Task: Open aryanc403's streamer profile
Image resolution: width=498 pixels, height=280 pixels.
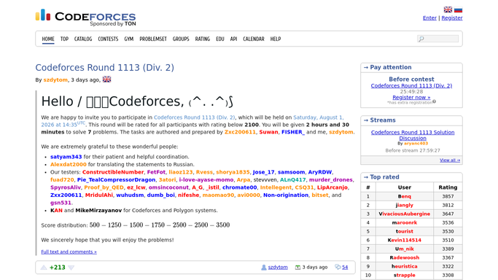Action: pyautogui.click(x=416, y=144)
